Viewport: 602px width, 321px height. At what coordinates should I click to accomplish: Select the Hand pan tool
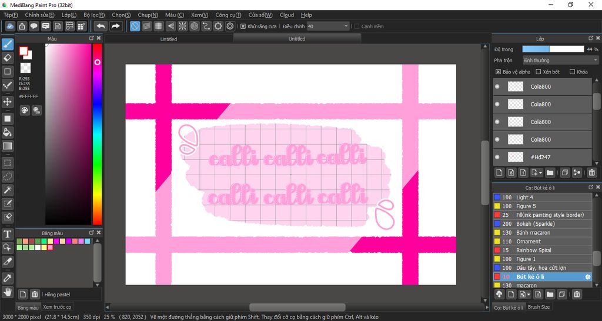pyautogui.click(x=7, y=292)
